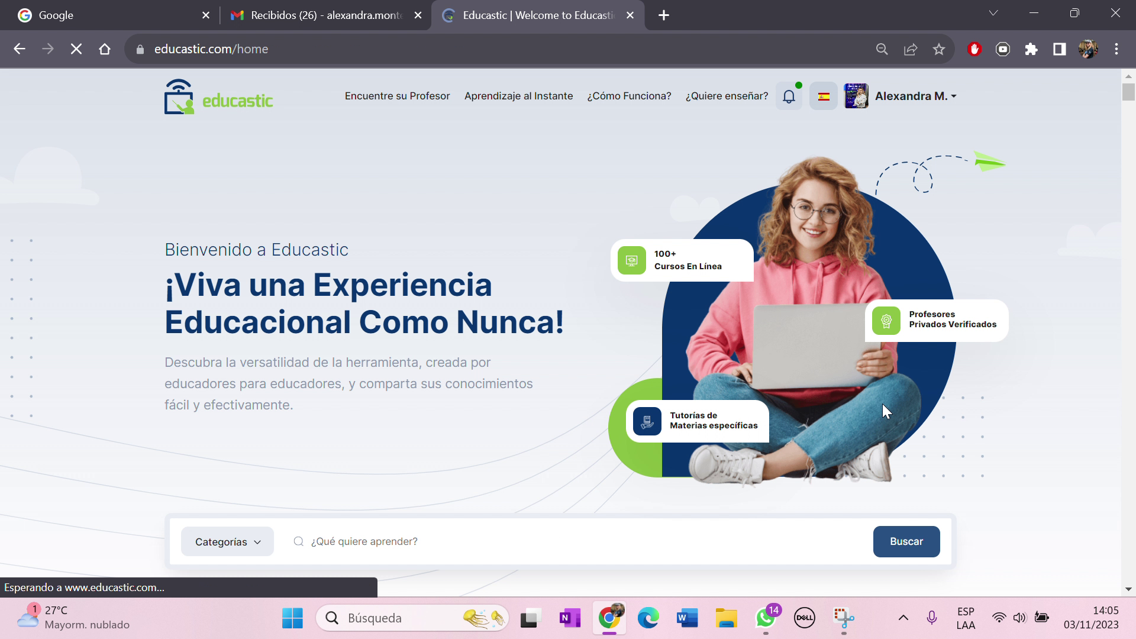The image size is (1136, 639).
Task: Open the Windows Start menu
Action: [x=292, y=618]
